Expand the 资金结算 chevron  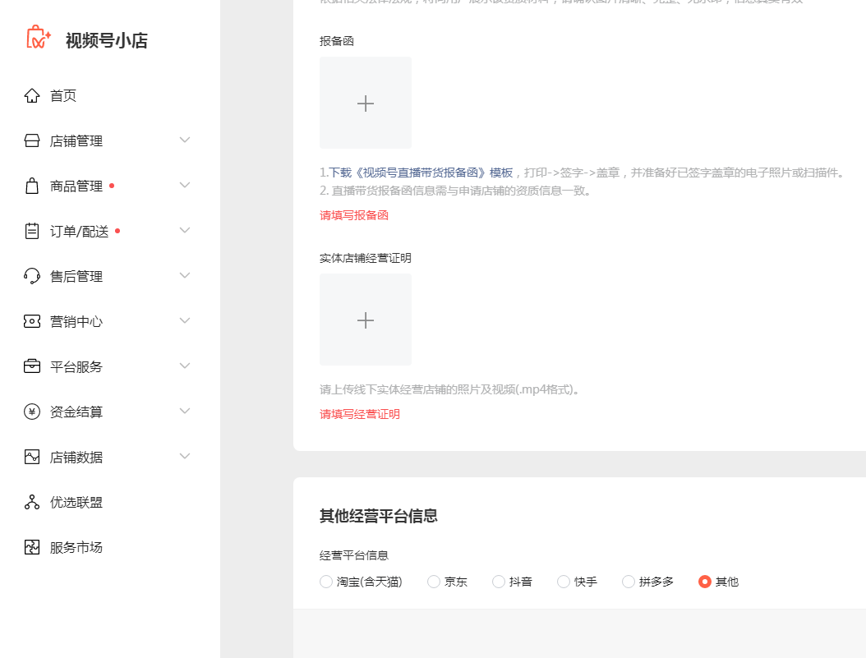(x=185, y=412)
